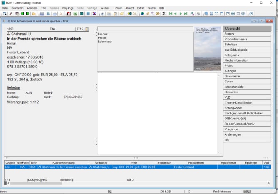Screen dimensions: 278x194
Task: Click the new record star icon
Action: (x=5, y=14)
